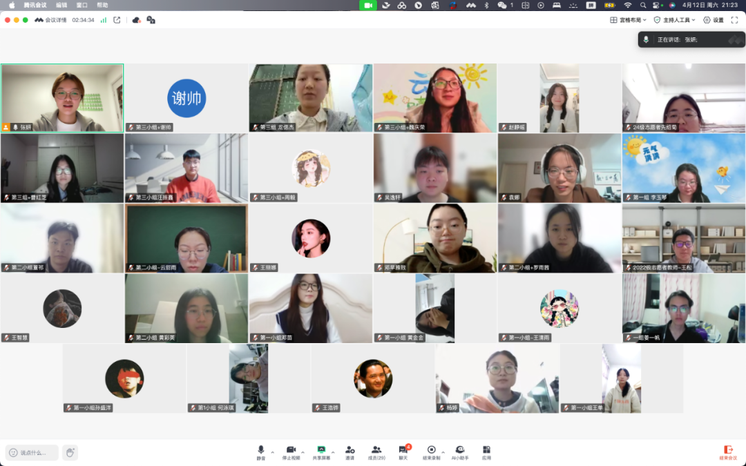This screenshot has height=466, width=746.
Task: Open the 窗口 menu
Action: [82, 6]
